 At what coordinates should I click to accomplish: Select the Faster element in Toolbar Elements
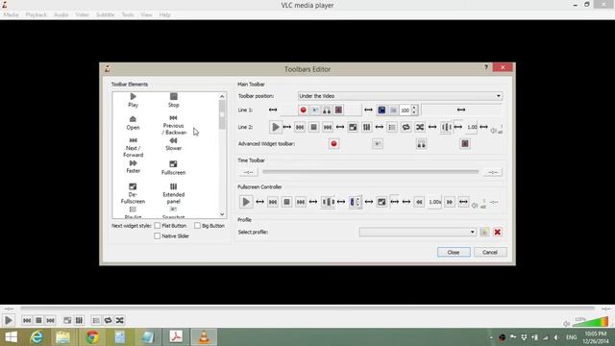(x=133, y=166)
